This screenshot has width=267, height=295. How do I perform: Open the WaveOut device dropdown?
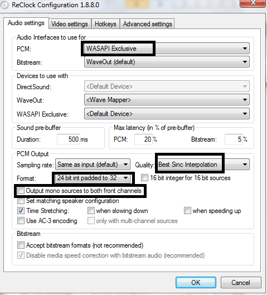(167, 100)
